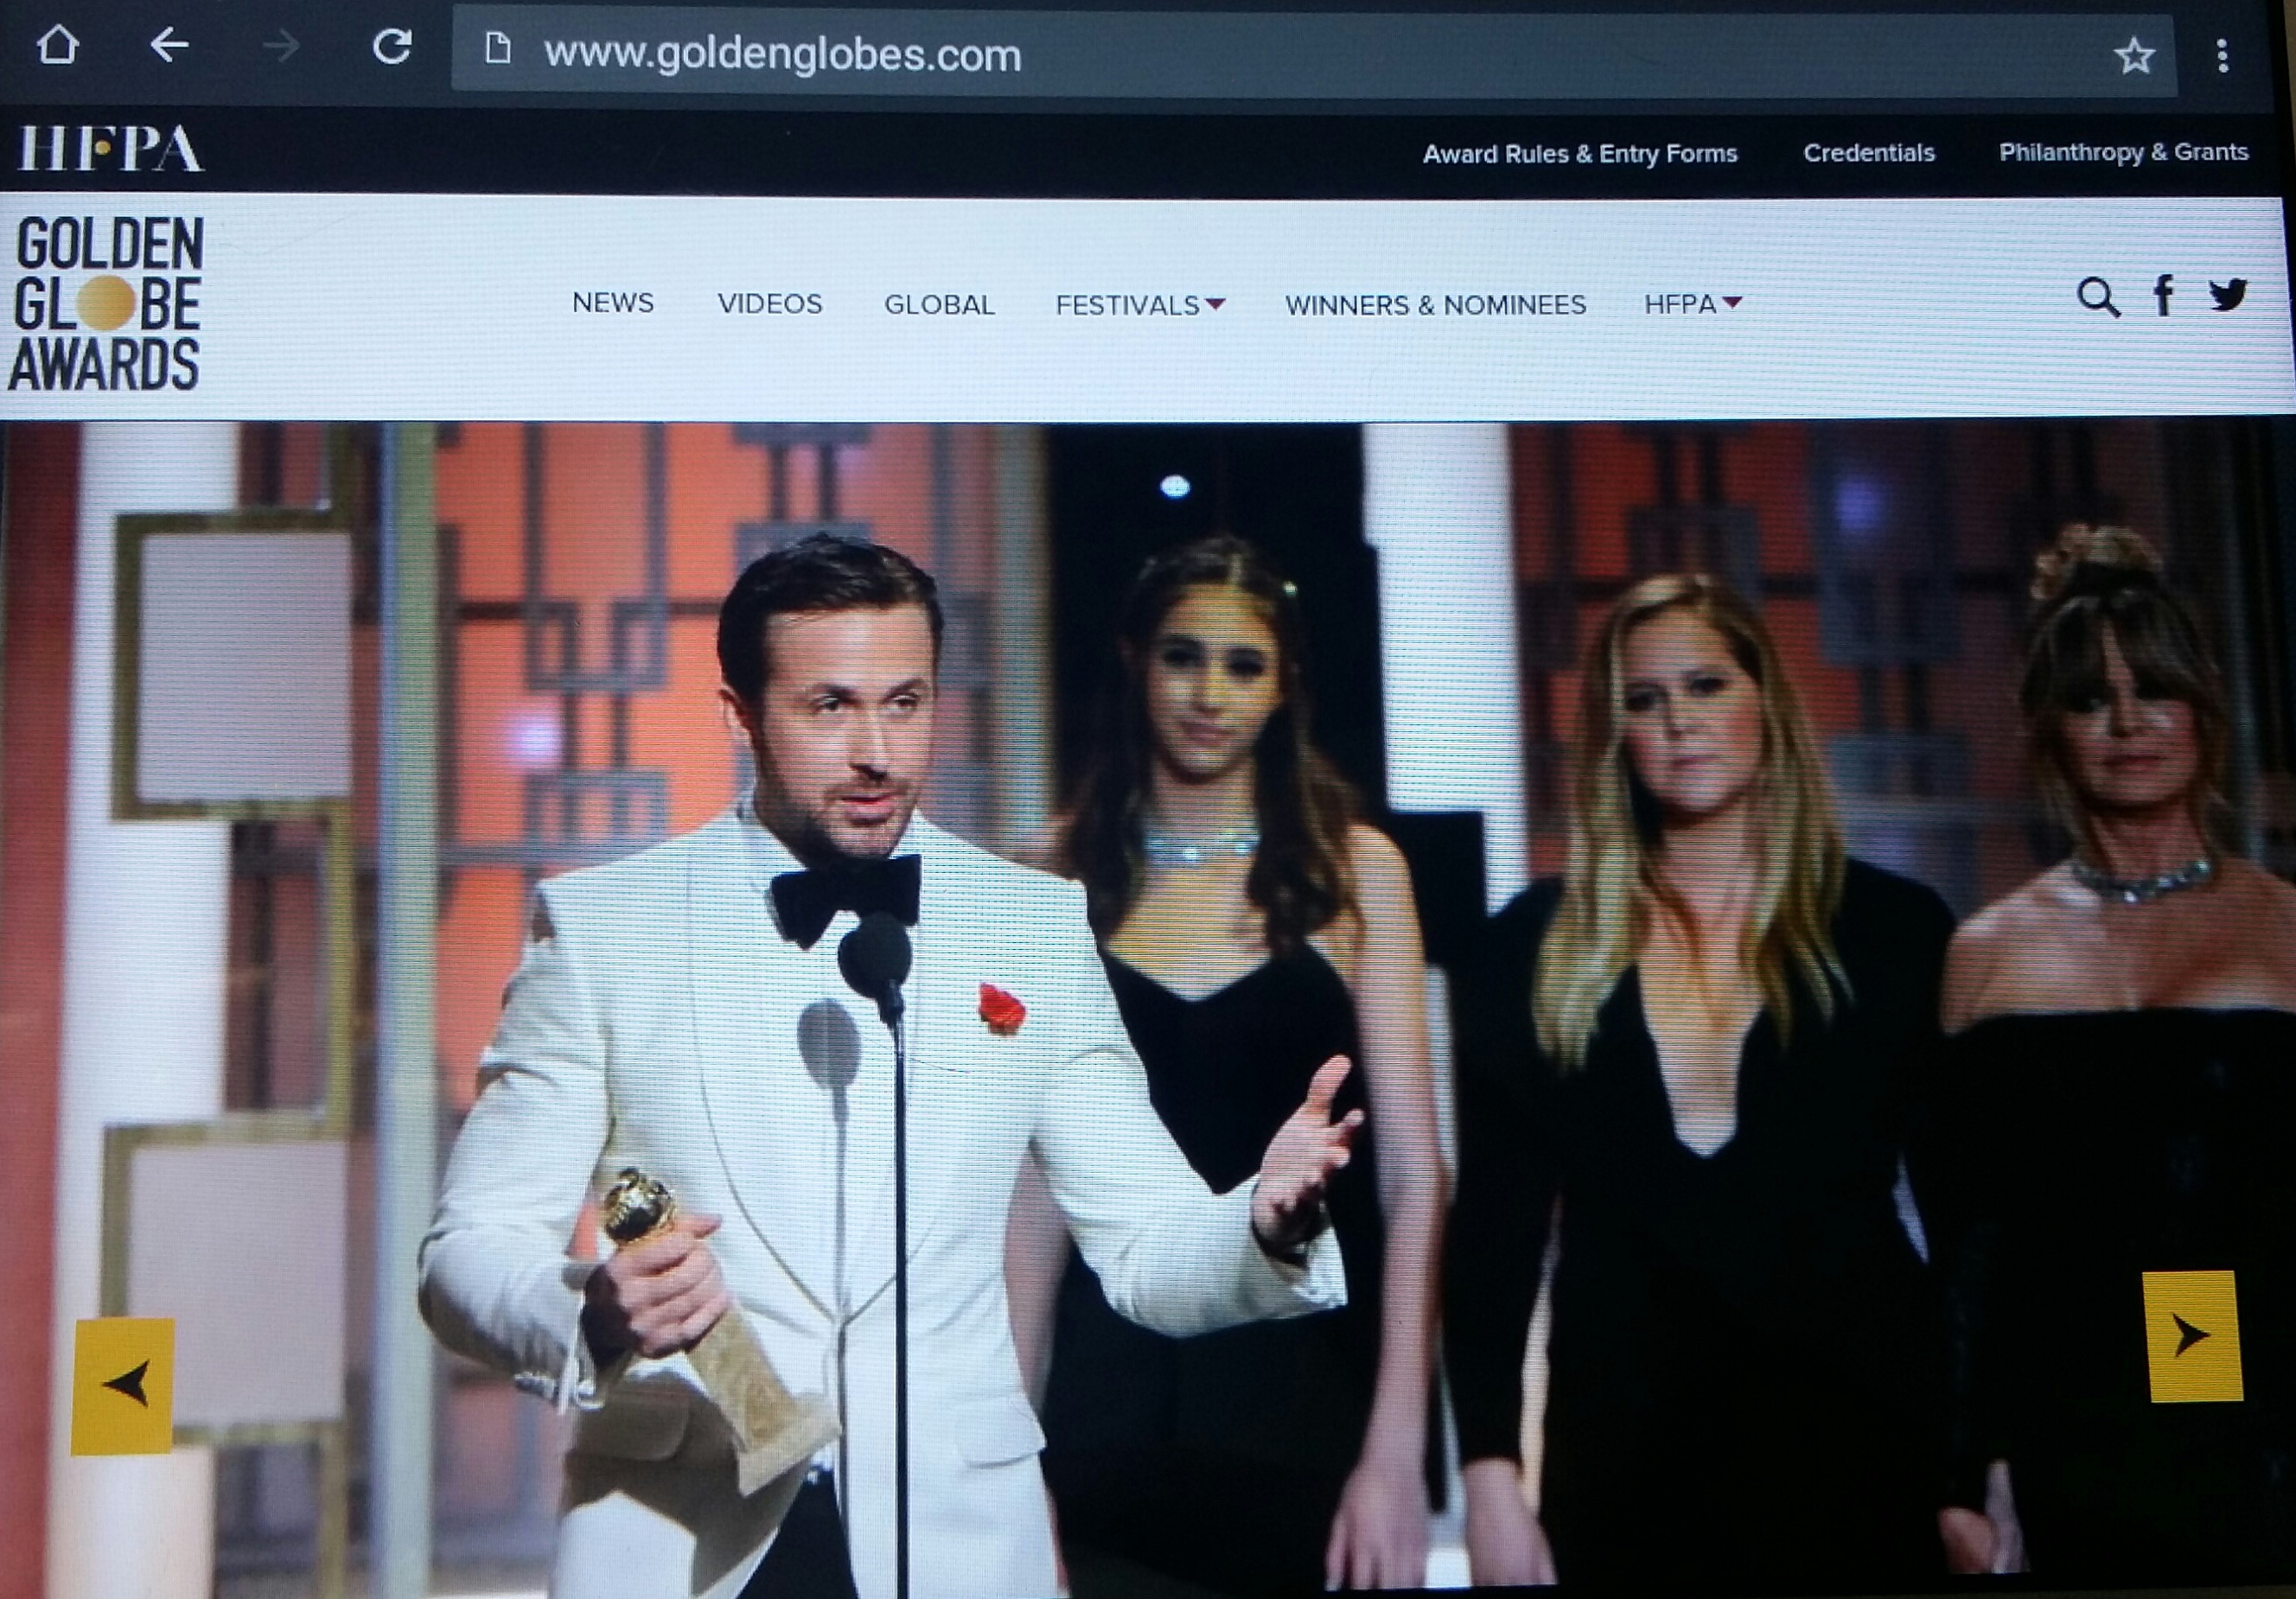Open the site search magnifier icon
This screenshot has height=1599, width=2296.
[x=2097, y=297]
